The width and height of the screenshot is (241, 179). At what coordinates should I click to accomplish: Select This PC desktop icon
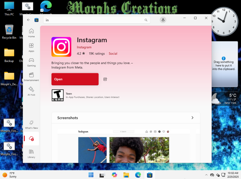pos(9,9)
